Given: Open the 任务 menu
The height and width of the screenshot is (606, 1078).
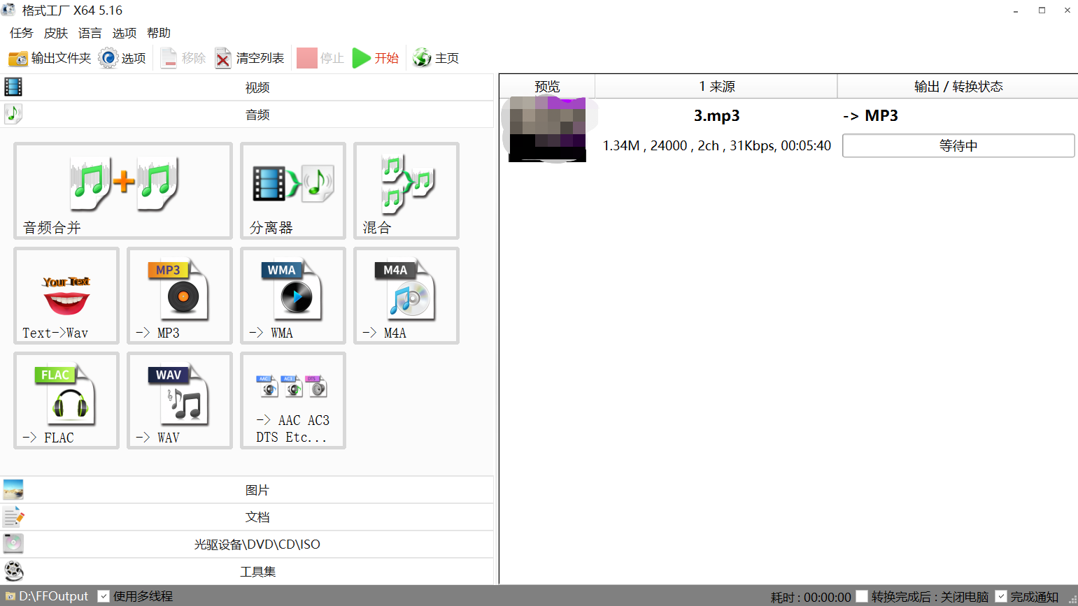Looking at the screenshot, I should 21,33.
